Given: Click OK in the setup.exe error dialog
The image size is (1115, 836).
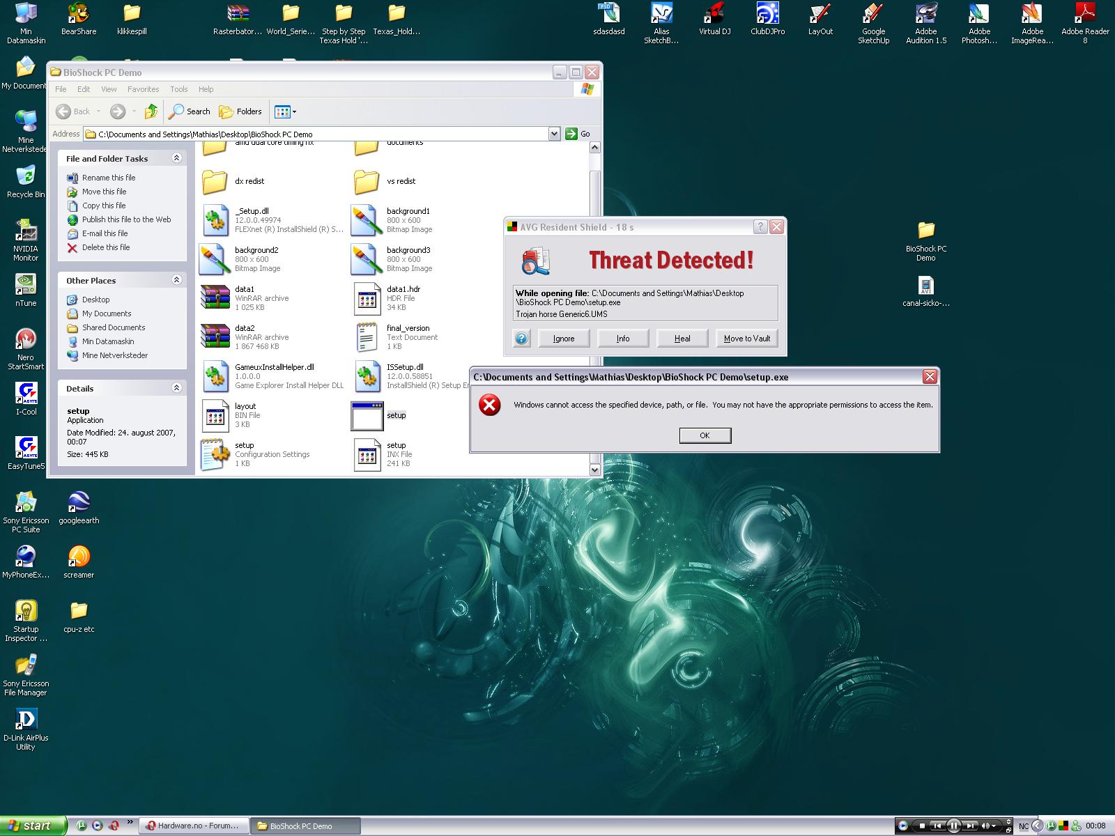Looking at the screenshot, I should pos(705,435).
